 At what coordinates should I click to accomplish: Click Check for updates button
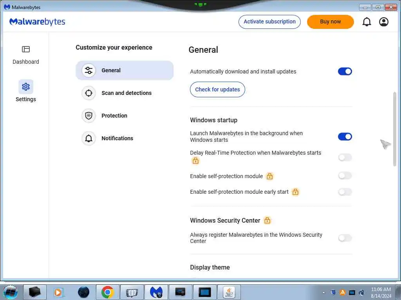point(217,89)
